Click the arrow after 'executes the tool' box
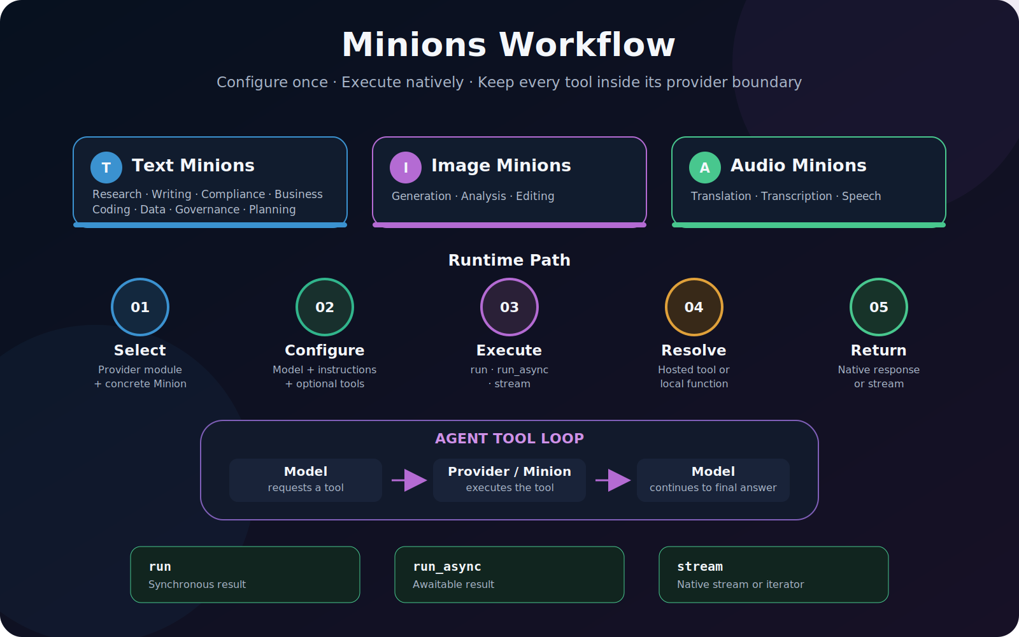 [x=613, y=480]
